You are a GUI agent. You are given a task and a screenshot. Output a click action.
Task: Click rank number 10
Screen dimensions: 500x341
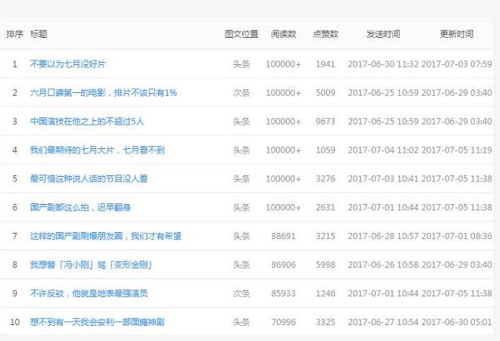(x=14, y=322)
